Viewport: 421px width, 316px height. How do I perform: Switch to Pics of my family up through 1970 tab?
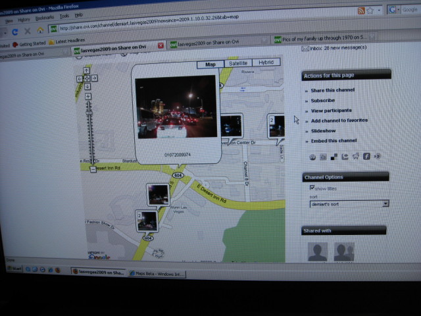[x=324, y=38]
